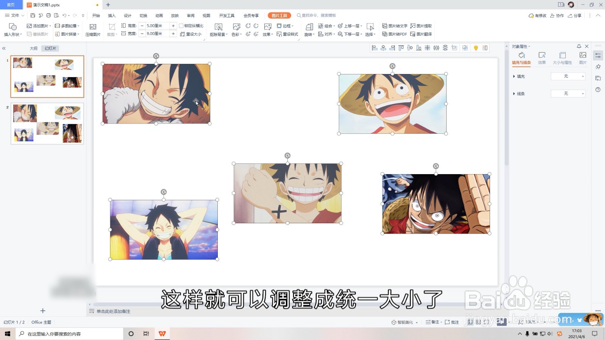Viewport: 605px width, 340px height.
Task: Switch to the 大纲 outline pane tab
Action: point(34,48)
